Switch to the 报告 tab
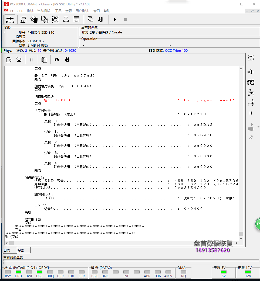This screenshot has height=281, width=260. 24,250
